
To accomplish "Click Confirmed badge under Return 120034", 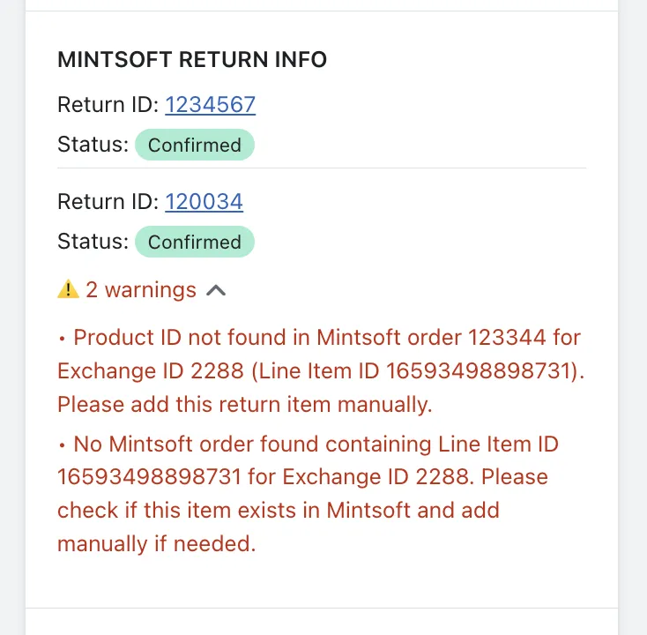I will [x=194, y=243].
